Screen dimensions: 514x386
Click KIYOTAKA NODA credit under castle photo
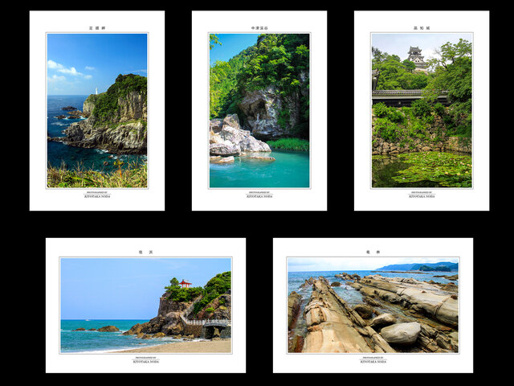point(421,195)
